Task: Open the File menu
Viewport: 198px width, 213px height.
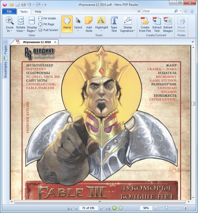Action: [9, 11]
